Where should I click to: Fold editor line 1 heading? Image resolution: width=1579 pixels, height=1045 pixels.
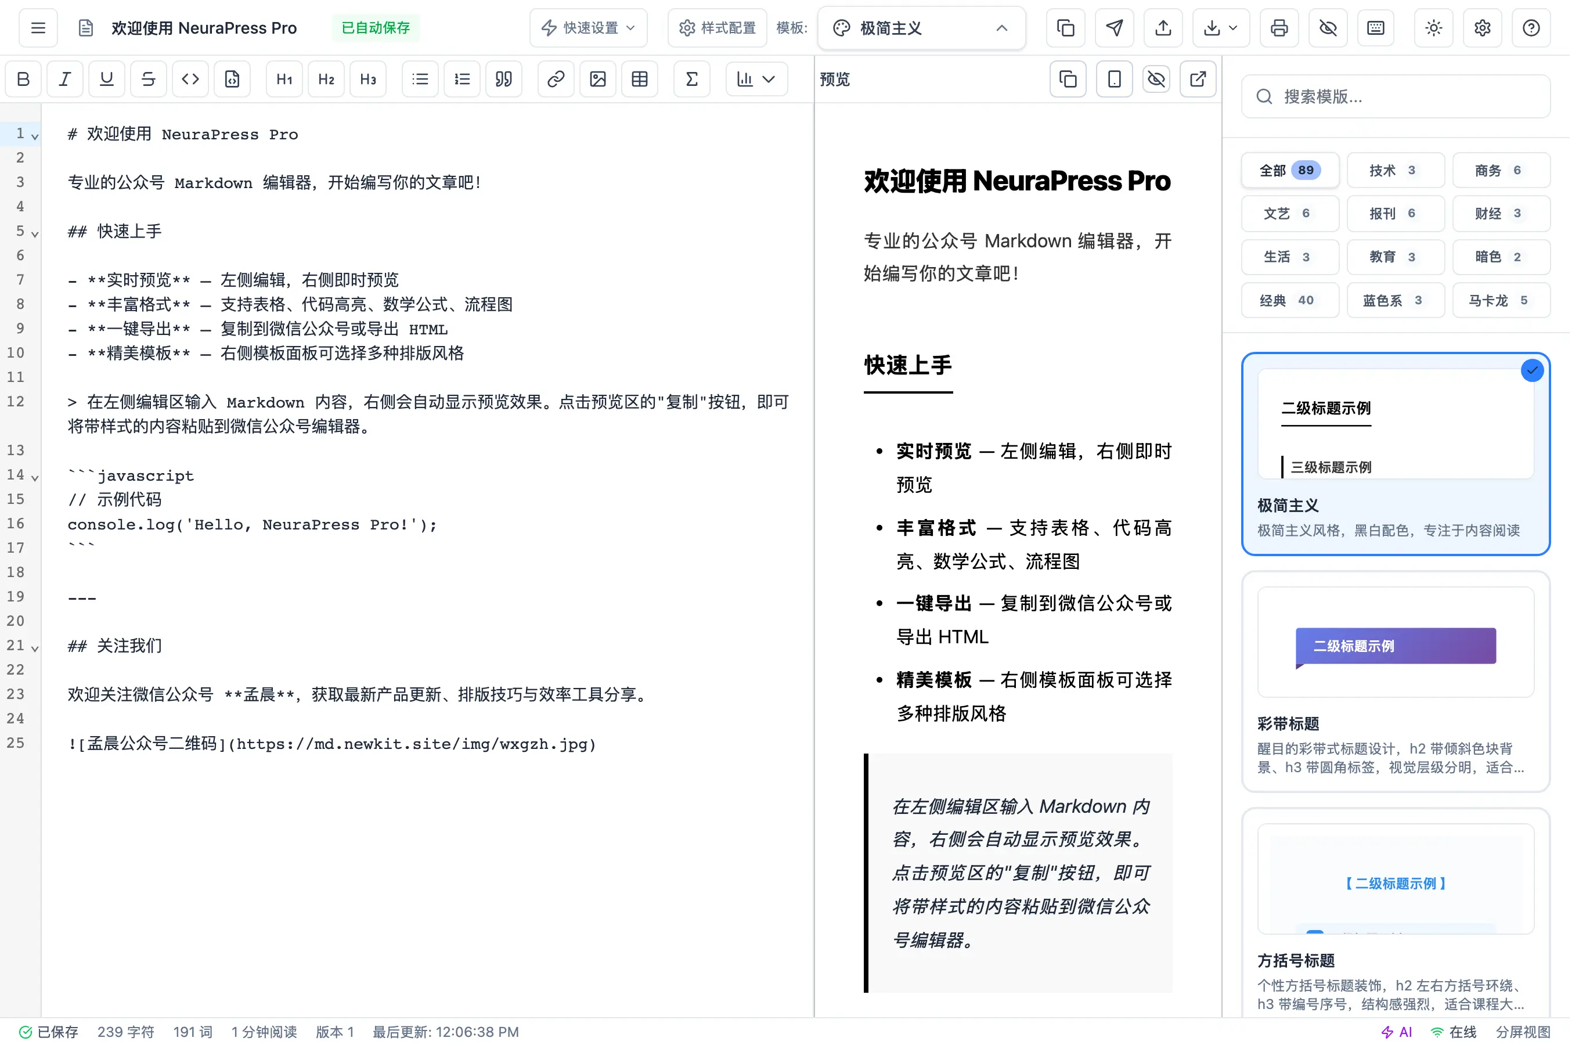pos(35,136)
